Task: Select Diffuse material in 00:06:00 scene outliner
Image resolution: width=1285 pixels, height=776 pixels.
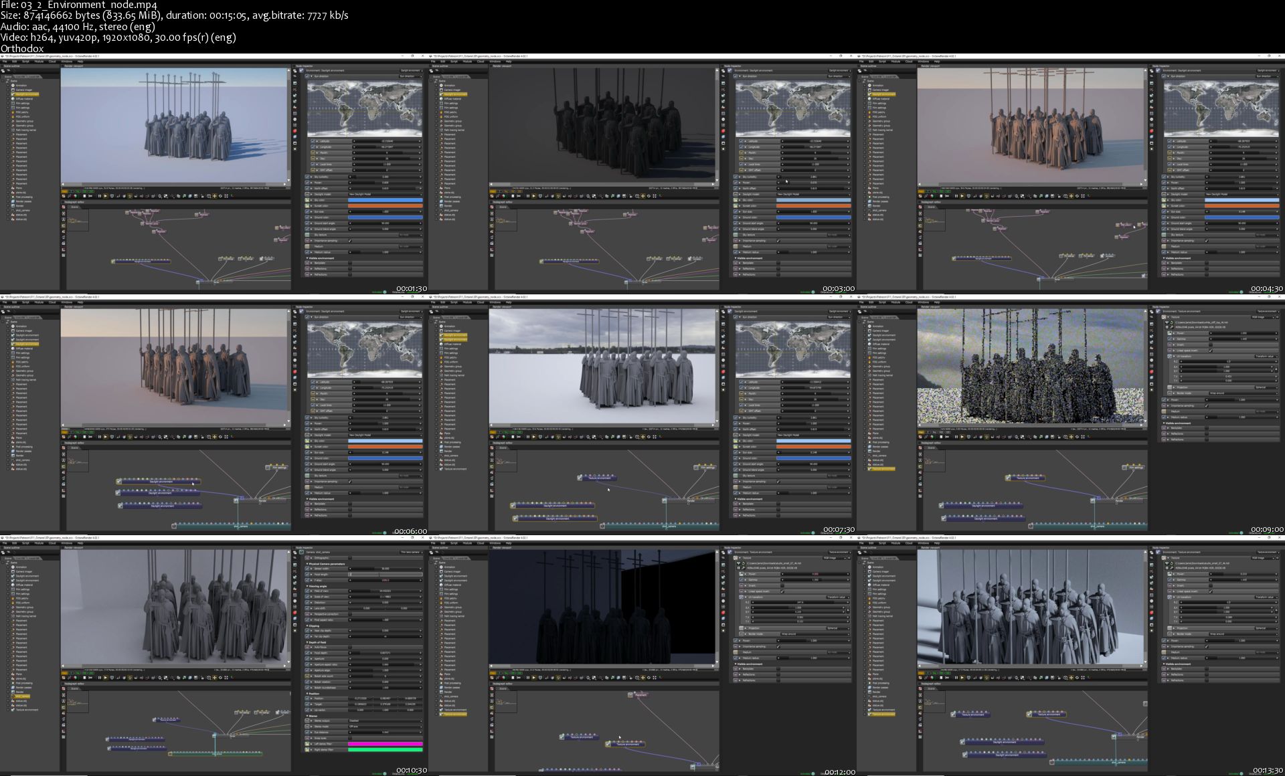Action: pos(25,349)
